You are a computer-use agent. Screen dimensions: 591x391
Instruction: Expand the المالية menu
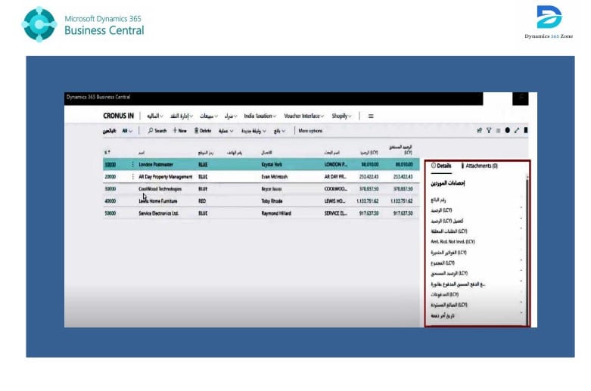point(155,116)
